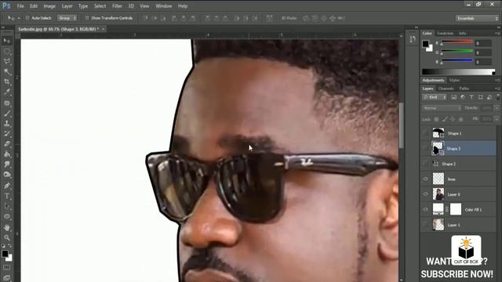This screenshot has width=502, height=282.
Task: Show the Shape 1 layer visibility
Action: [425, 133]
